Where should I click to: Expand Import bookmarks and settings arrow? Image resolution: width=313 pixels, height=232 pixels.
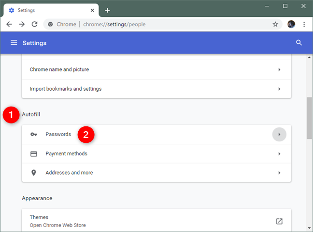click(x=279, y=89)
